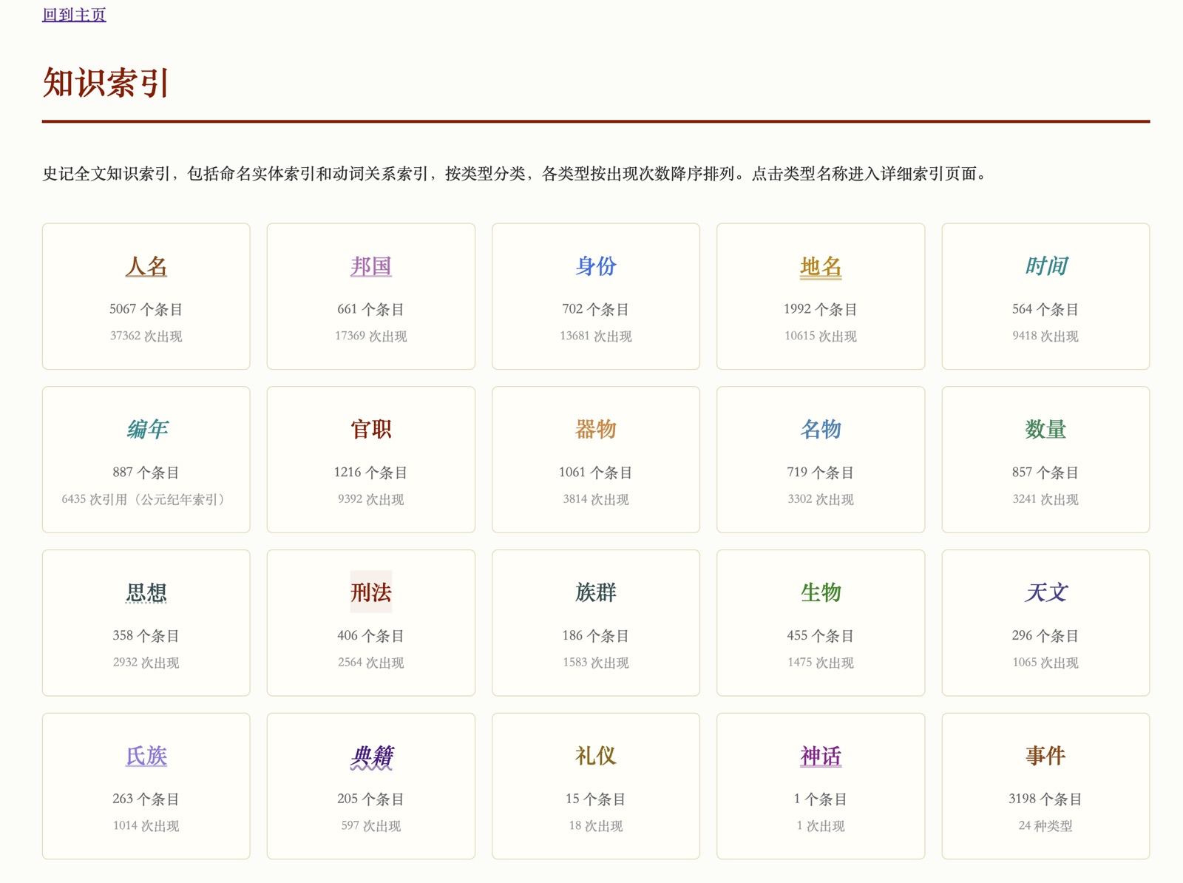Click the '3241 次出现' count text
1183x883 pixels.
[1045, 499]
